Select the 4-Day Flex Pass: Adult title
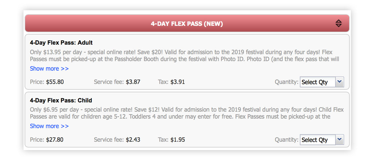The width and height of the screenshot is (374, 160). (61, 43)
